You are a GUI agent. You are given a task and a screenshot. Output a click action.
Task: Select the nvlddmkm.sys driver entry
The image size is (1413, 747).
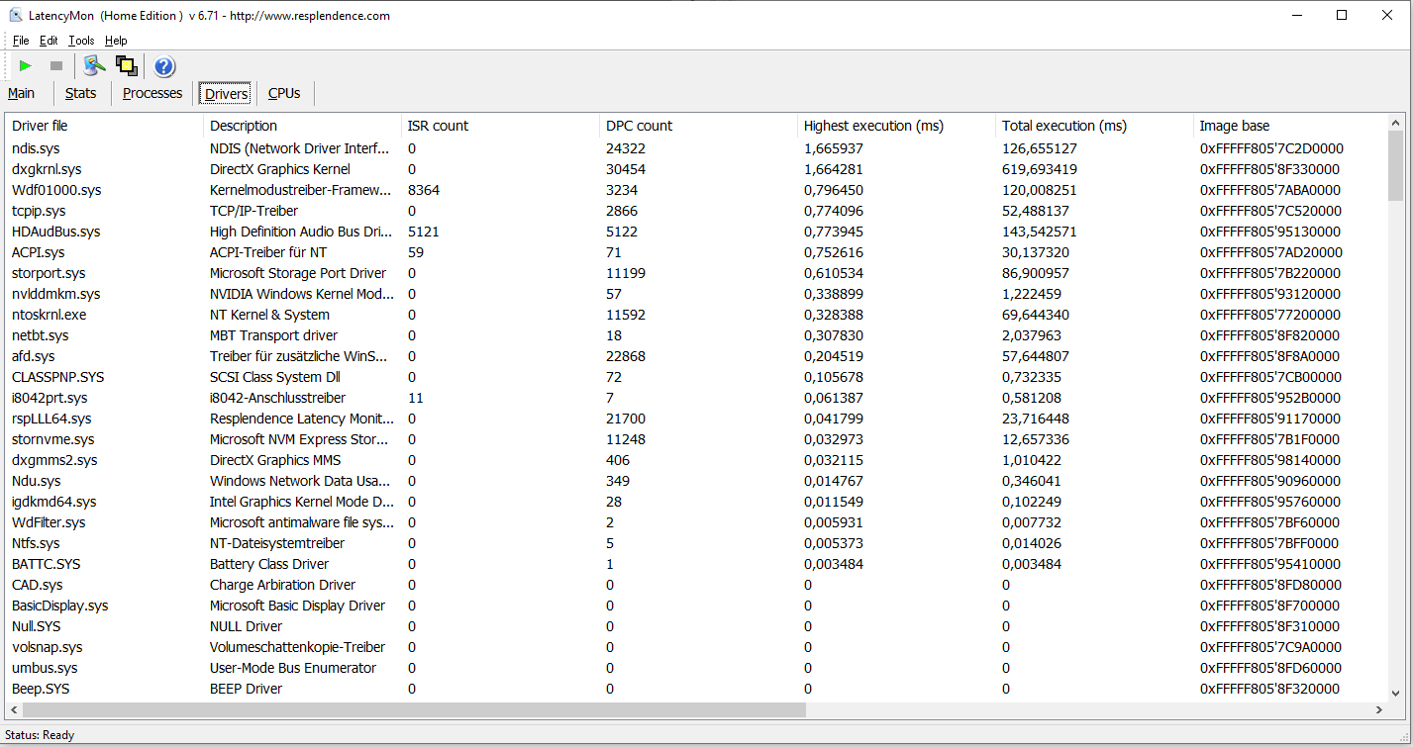tap(55, 294)
